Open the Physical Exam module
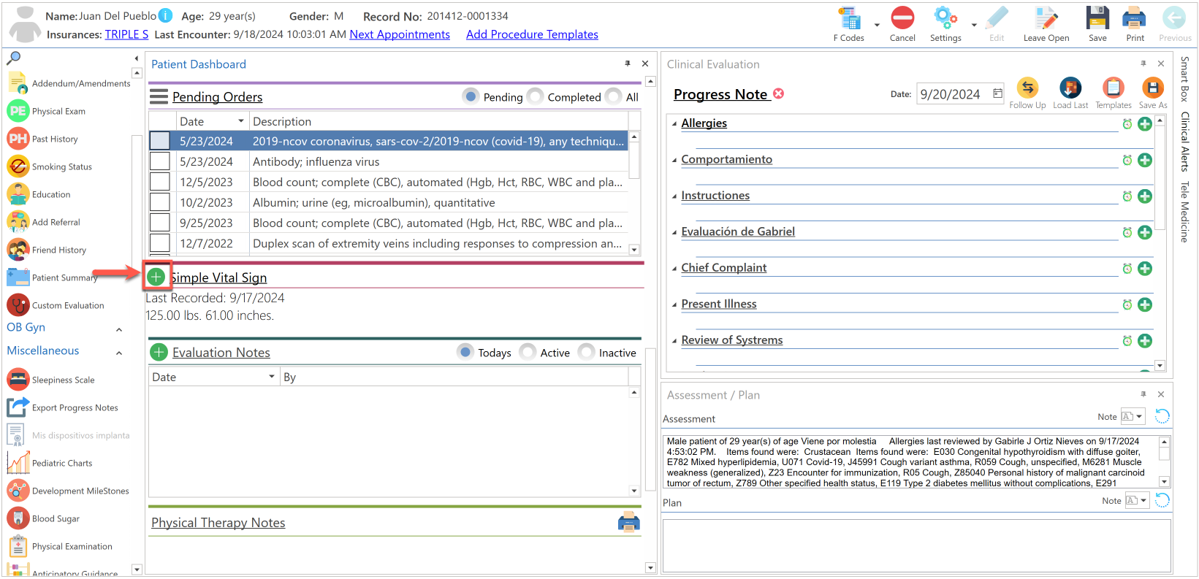This screenshot has height=579, width=1199. (x=47, y=111)
